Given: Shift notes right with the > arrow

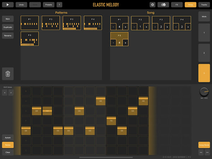Looking at the screenshot, I should pos(11,93).
